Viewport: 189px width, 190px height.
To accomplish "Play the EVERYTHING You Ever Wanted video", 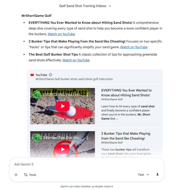I will pyautogui.click(x=63, y=106).
